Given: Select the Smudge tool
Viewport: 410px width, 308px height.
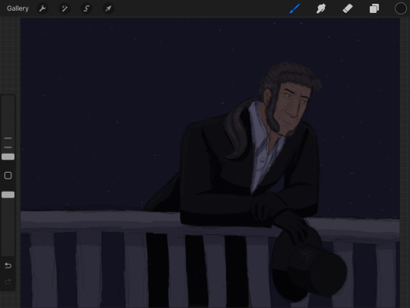Looking at the screenshot, I should [x=321, y=8].
